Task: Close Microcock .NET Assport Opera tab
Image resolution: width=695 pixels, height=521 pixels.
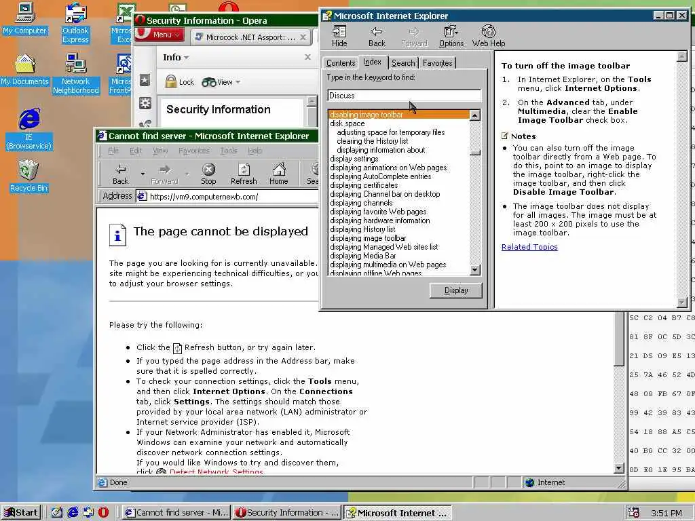Action: coord(303,37)
